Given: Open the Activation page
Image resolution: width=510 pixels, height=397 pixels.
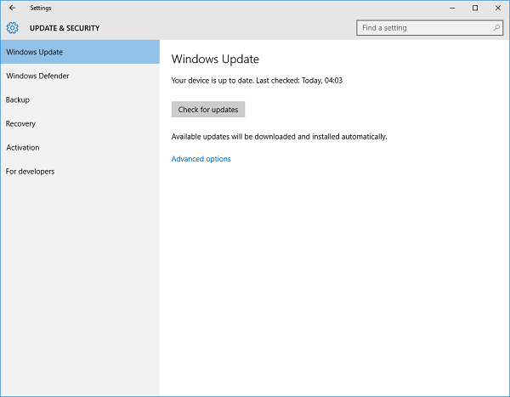Looking at the screenshot, I should [80, 147].
